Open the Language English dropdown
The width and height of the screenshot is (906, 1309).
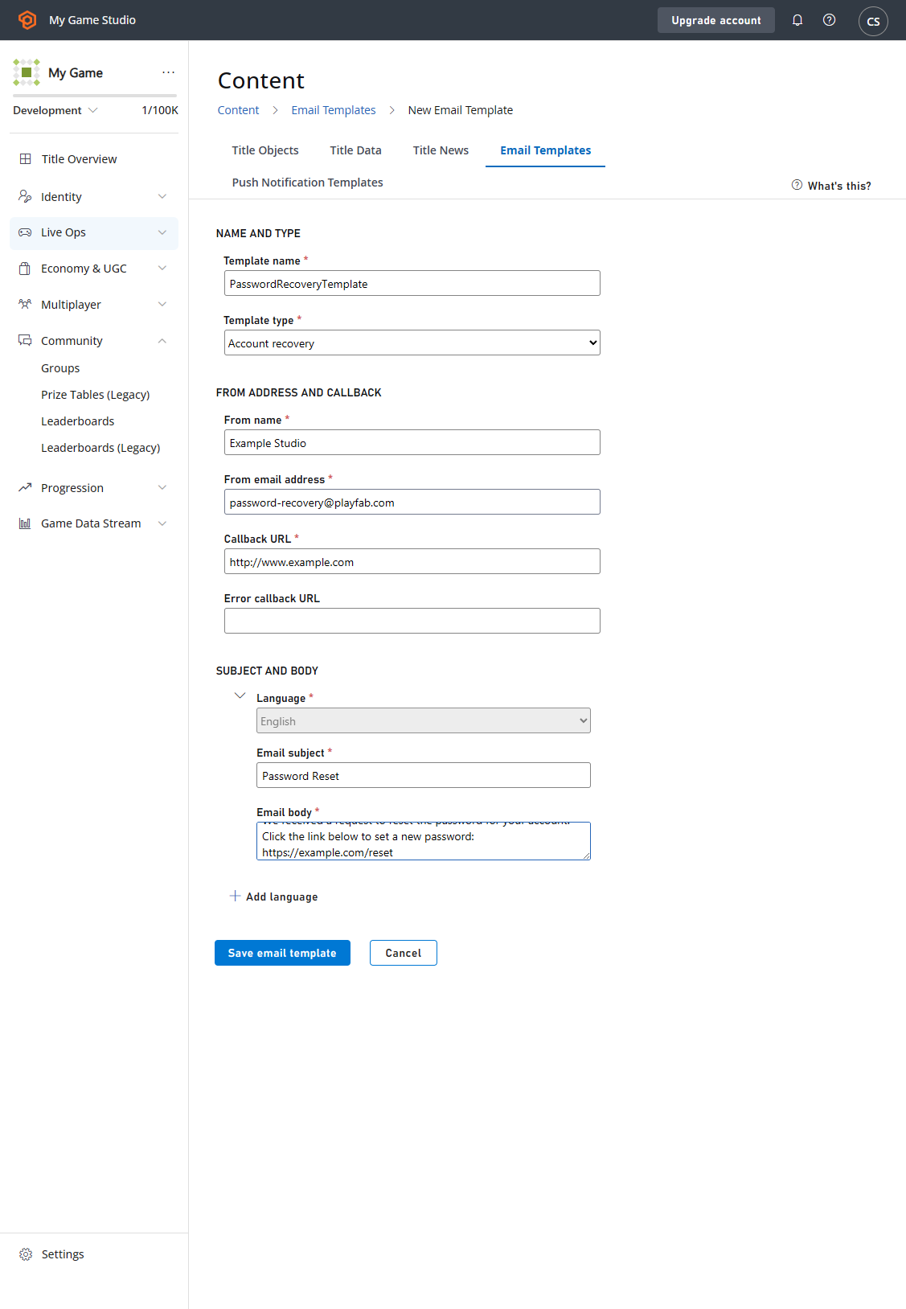pyautogui.click(x=424, y=720)
